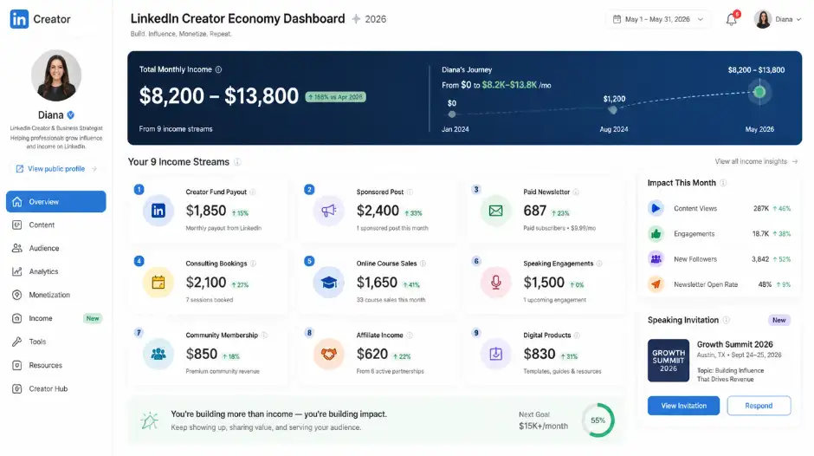
Task: Click the Respond button
Action: pos(759,406)
